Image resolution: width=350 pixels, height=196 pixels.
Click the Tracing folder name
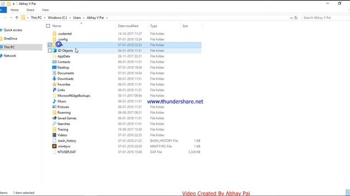pyautogui.click(x=63, y=130)
